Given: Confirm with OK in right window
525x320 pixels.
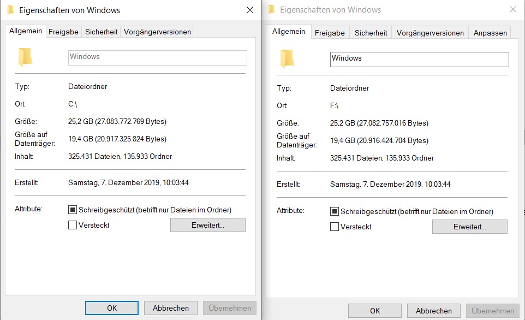Looking at the screenshot, I should (375, 311).
